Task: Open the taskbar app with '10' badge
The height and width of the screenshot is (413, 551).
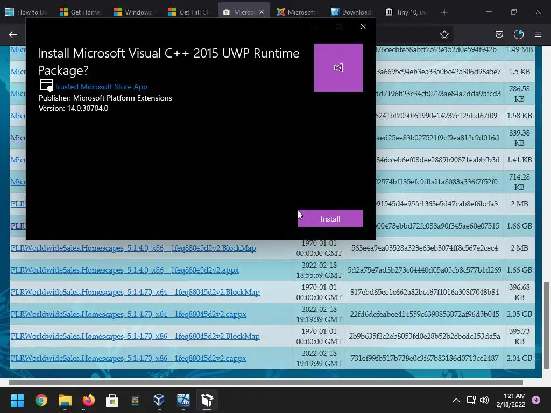Action: [183, 400]
